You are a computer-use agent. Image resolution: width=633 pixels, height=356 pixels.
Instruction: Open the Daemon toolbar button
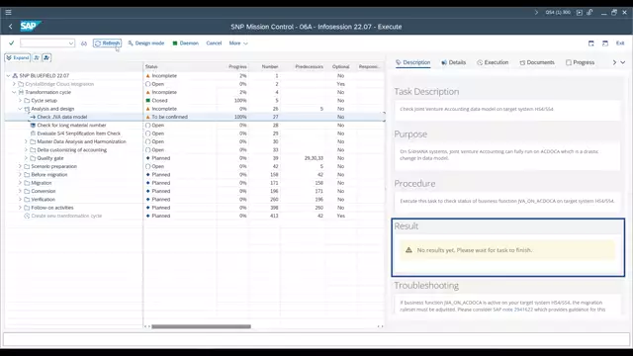point(186,44)
